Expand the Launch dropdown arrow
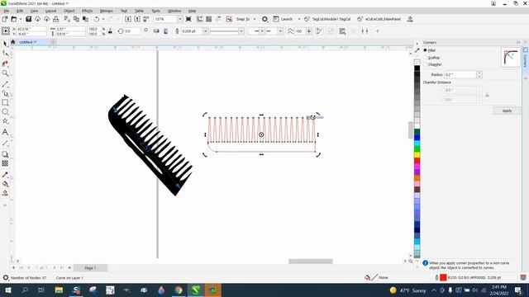 pyautogui.click(x=298, y=19)
